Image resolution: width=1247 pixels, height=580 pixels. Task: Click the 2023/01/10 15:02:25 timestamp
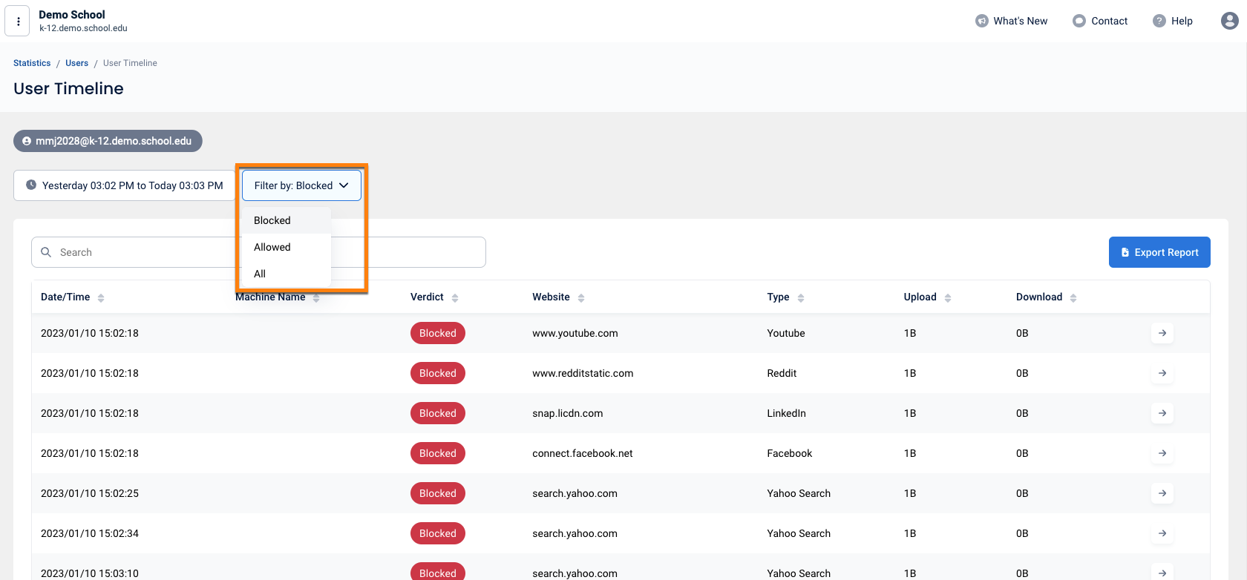[90, 493]
